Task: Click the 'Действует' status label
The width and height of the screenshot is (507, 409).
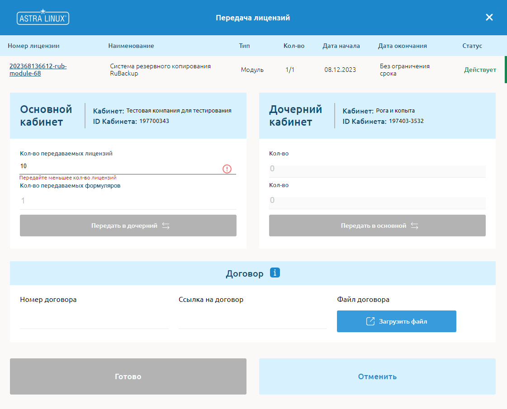Action: (x=480, y=70)
